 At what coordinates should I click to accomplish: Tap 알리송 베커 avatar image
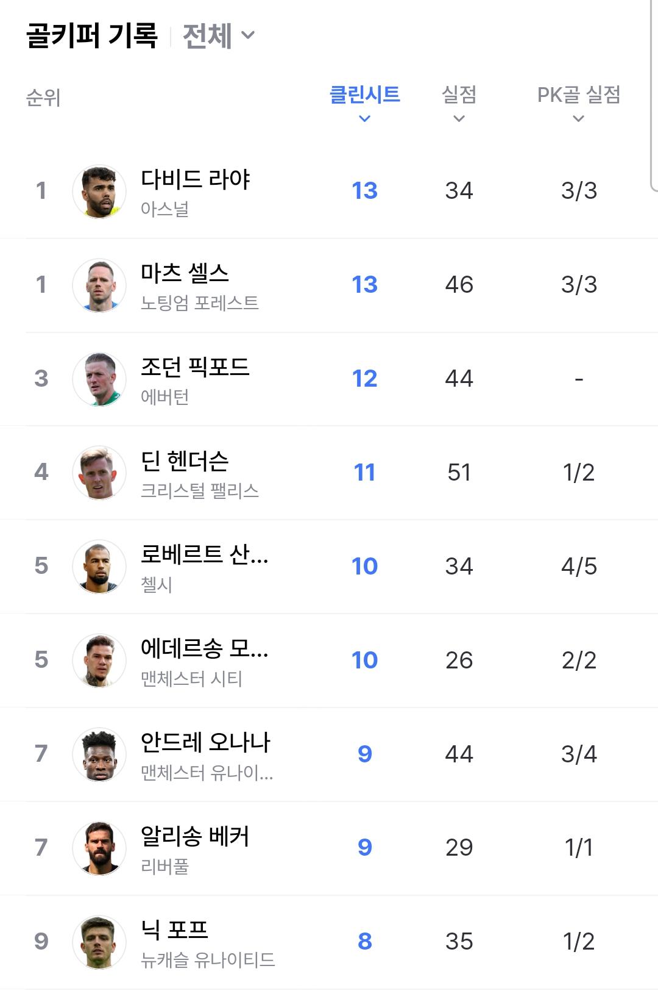99,848
